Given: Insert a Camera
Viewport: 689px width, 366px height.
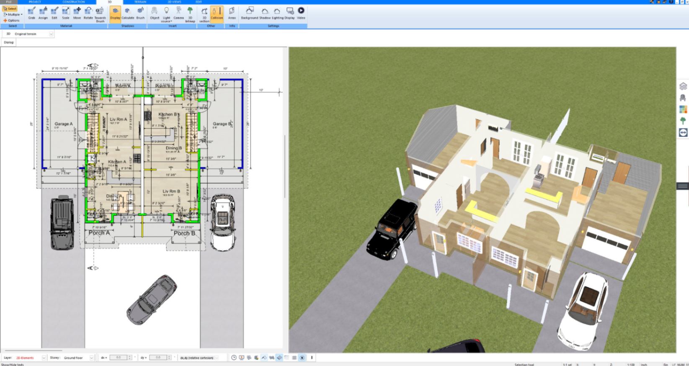Looking at the screenshot, I should (x=178, y=13).
